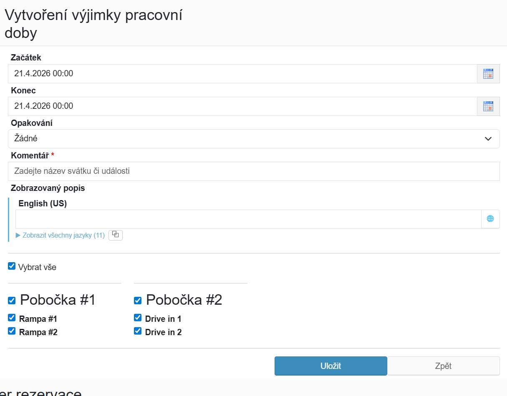This screenshot has width=507, height=396.
Task: Toggle the Vybrat vše checkbox
Action: tap(12, 266)
